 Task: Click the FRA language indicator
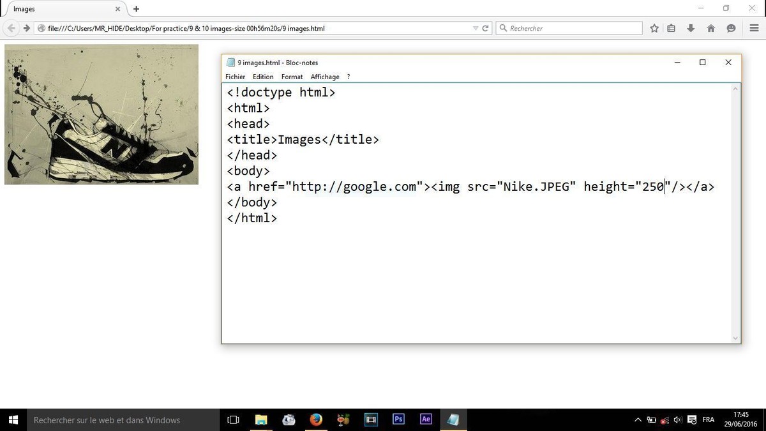click(x=709, y=420)
